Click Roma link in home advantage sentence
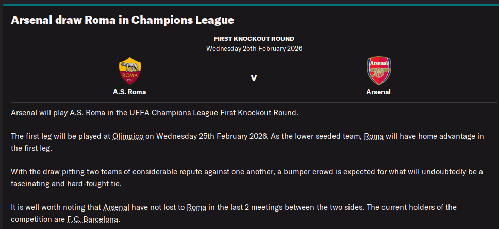The width and height of the screenshot is (499, 229). [374, 136]
